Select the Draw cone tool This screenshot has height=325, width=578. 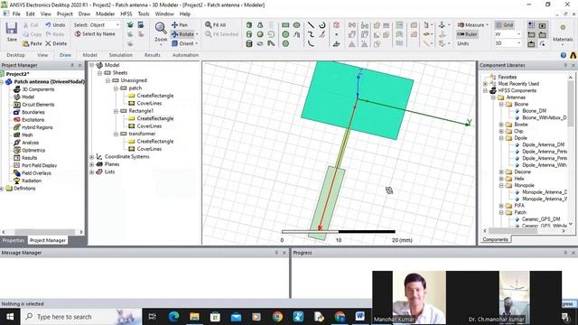pos(260,25)
